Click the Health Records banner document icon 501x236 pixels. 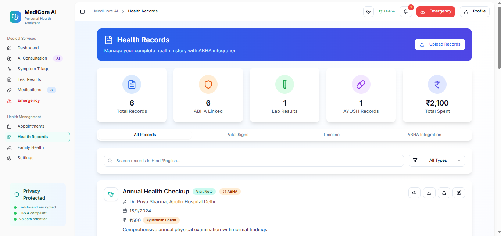(108, 40)
